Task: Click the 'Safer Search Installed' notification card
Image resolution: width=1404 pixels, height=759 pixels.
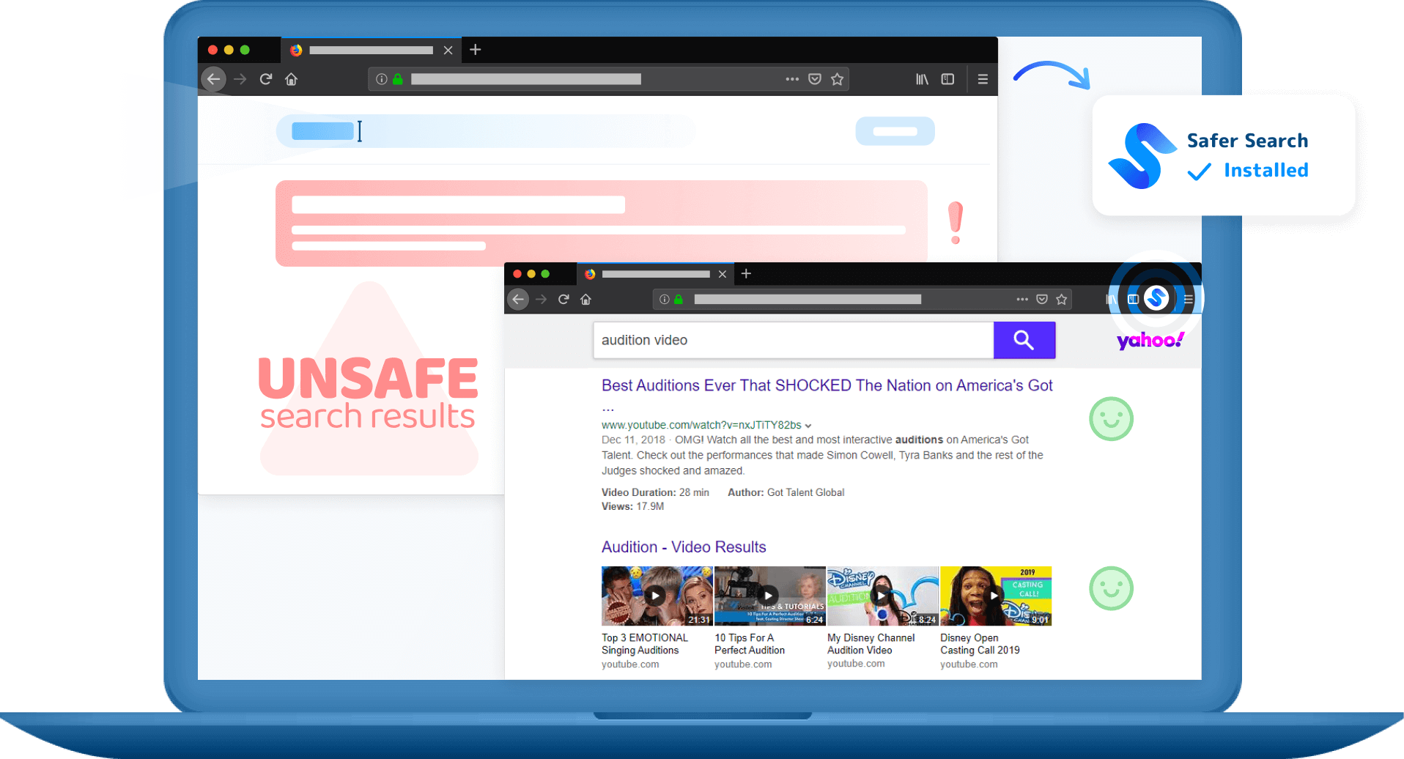Action: coord(1223,155)
